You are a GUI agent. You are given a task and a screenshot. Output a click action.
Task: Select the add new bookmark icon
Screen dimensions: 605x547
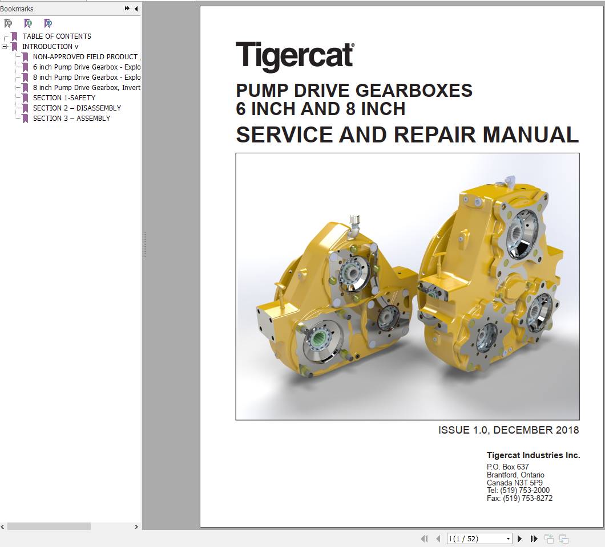tap(27, 23)
